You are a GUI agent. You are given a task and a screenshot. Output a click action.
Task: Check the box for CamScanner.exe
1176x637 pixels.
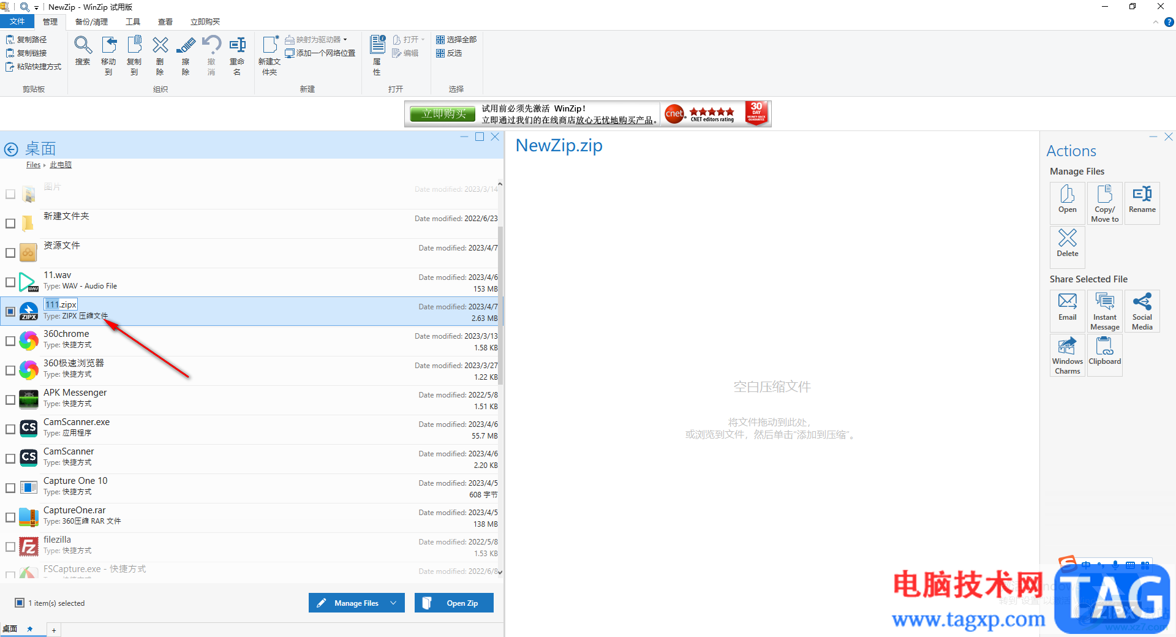[10, 429]
